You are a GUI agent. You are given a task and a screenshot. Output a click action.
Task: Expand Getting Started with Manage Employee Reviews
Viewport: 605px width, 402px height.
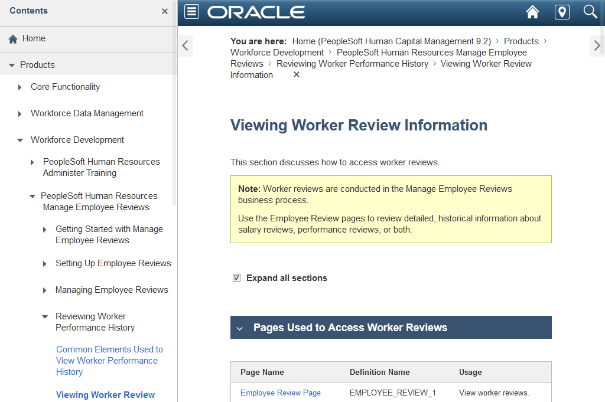pyautogui.click(x=44, y=229)
